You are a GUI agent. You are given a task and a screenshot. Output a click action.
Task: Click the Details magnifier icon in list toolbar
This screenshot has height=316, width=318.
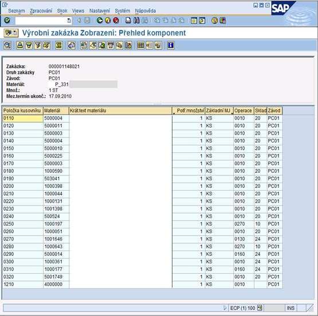7,45
